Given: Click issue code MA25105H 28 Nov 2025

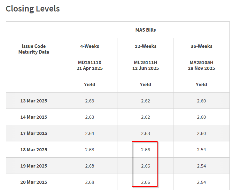Looking at the screenshot, I should click(201, 65).
